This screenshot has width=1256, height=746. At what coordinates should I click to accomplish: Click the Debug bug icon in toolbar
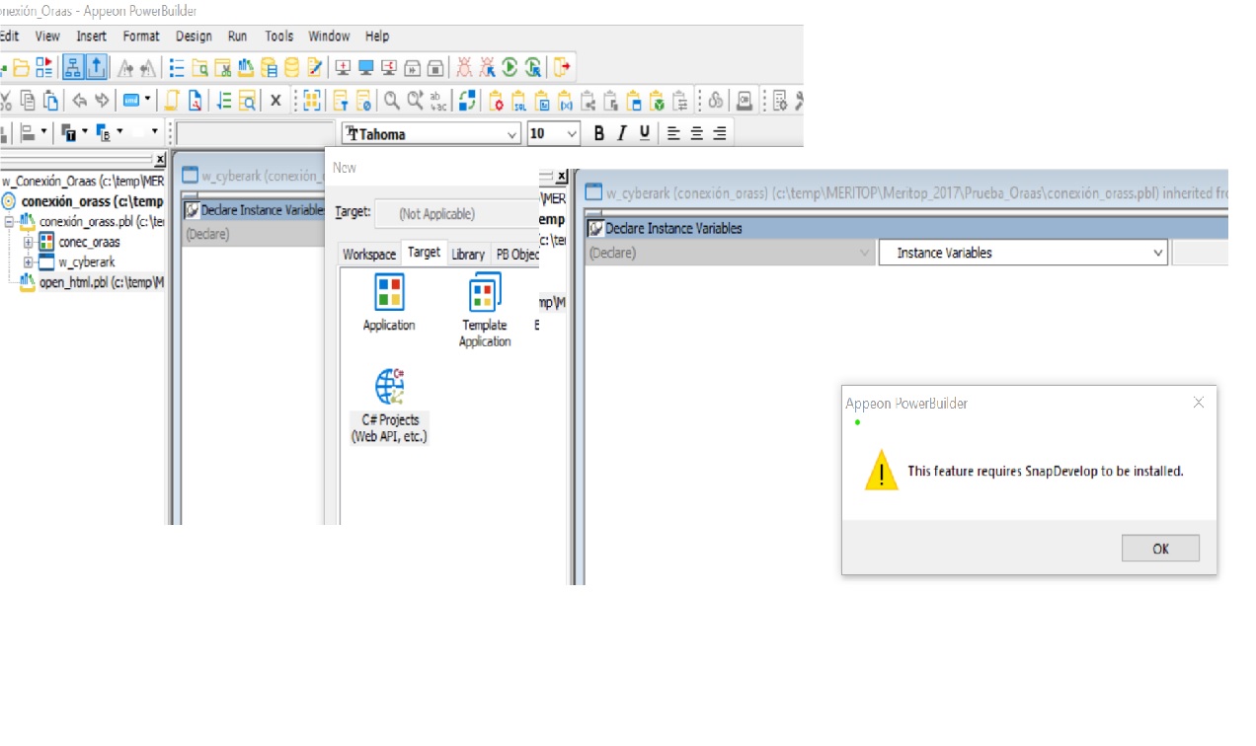463,67
